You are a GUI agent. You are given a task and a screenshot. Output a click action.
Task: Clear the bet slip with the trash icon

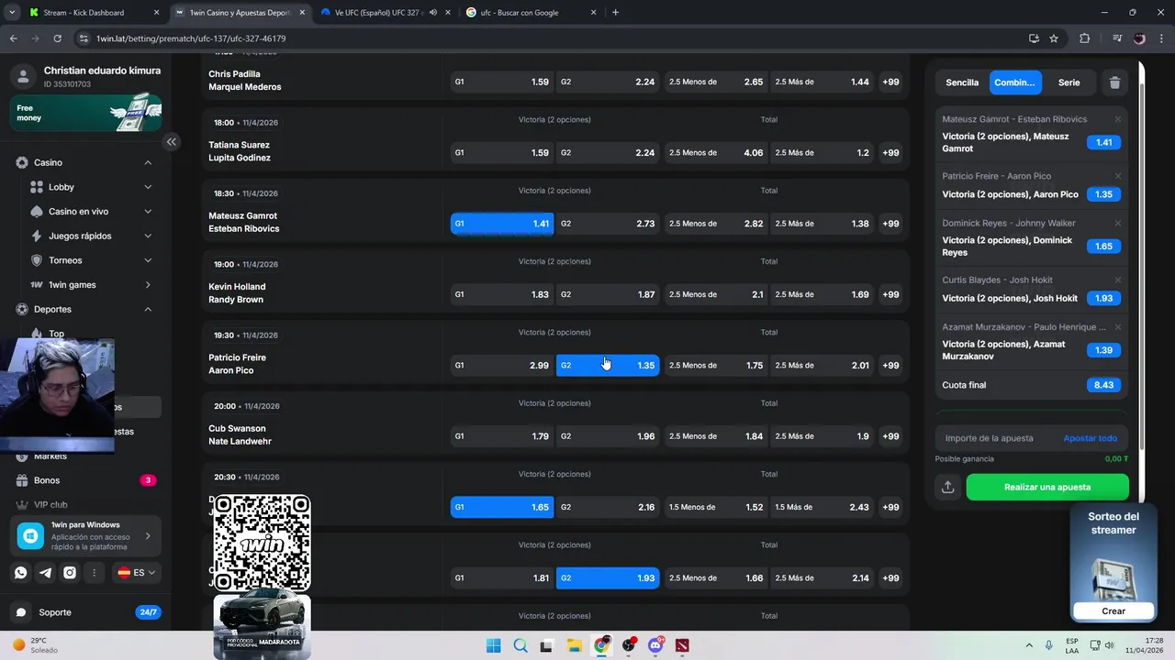tap(1114, 82)
